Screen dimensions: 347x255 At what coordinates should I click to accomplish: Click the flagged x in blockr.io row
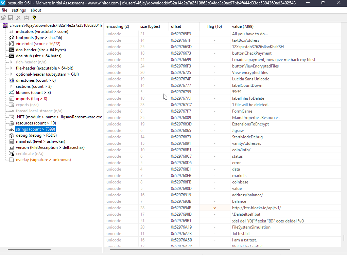(x=214, y=208)
